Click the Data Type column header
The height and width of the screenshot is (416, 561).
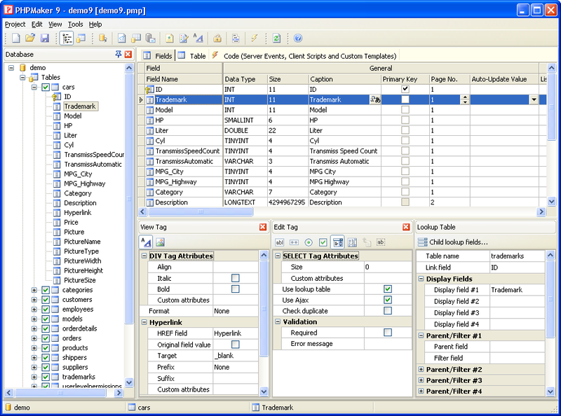(245, 79)
